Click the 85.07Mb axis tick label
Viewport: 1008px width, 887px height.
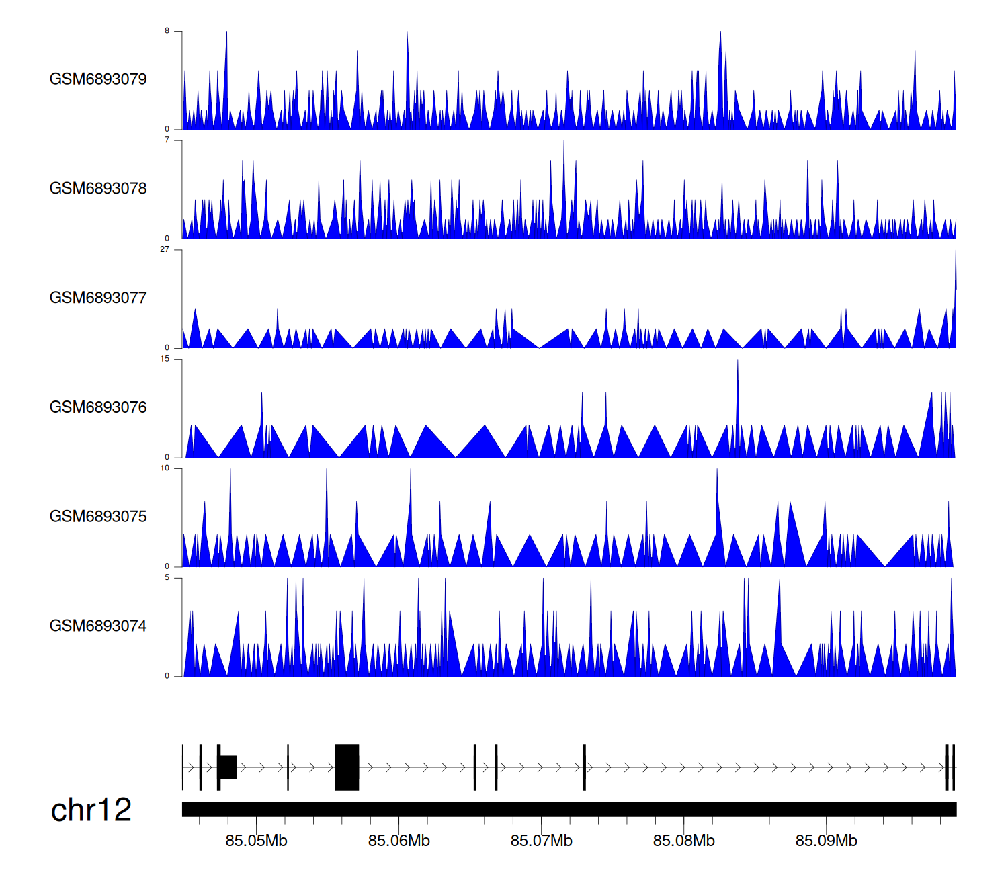541,841
